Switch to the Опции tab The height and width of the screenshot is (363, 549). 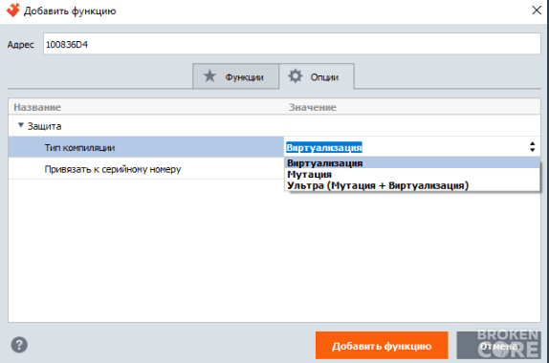click(317, 76)
